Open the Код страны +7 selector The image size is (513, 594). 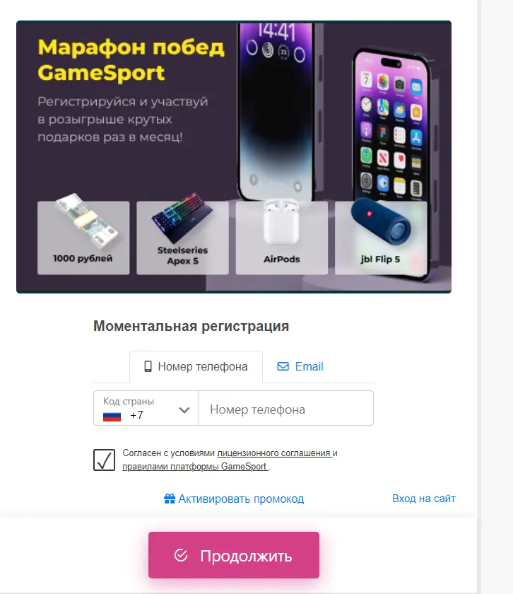tap(146, 408)
